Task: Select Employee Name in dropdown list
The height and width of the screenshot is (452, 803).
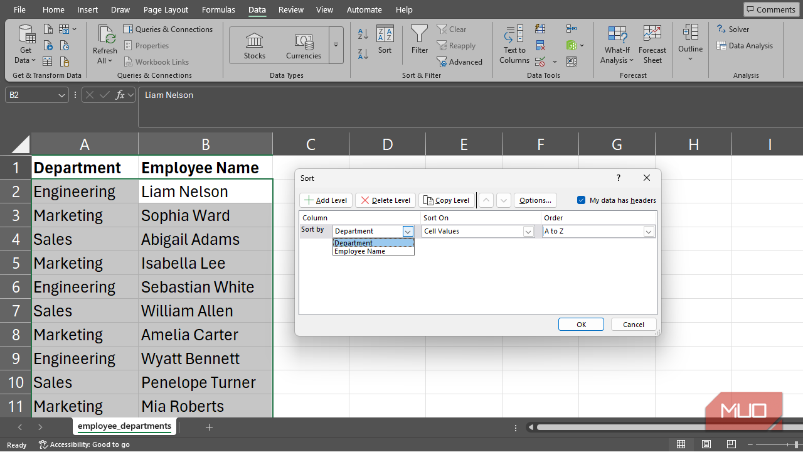Action: coord(373,251)
